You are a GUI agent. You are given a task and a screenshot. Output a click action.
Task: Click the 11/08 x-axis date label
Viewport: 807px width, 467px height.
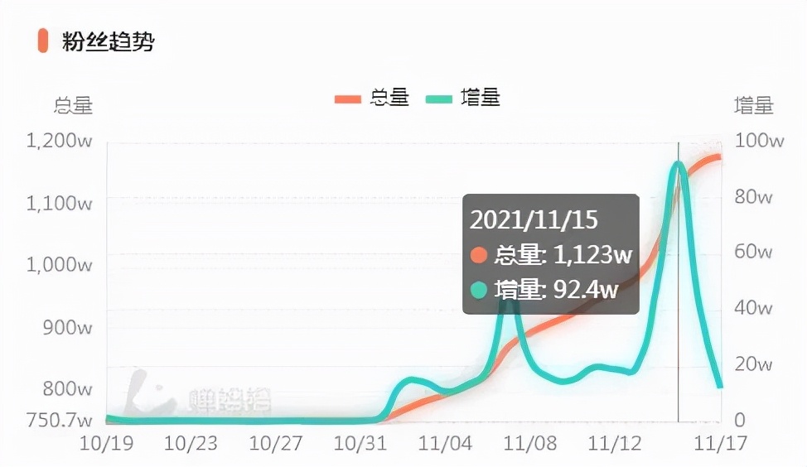529,443
